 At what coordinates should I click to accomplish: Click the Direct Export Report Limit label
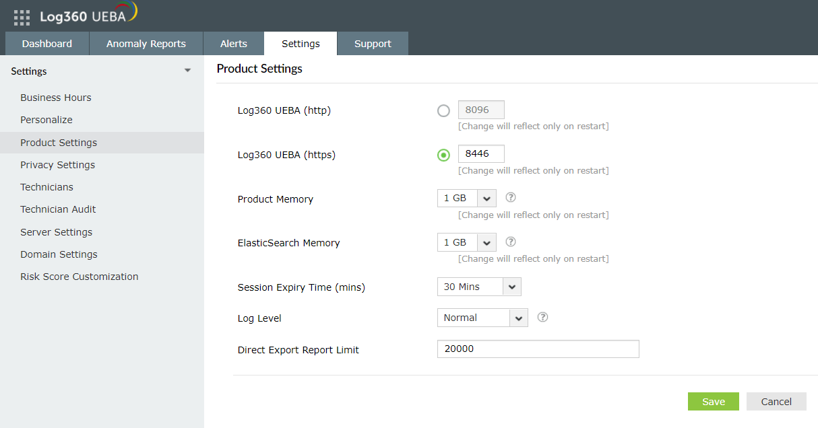pyautogui.click(x=298, y=350)
